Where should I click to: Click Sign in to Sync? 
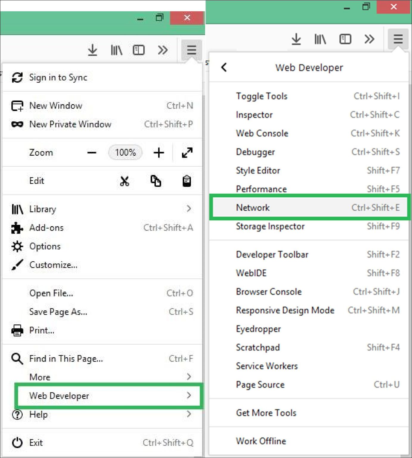[x=58, y=77]
